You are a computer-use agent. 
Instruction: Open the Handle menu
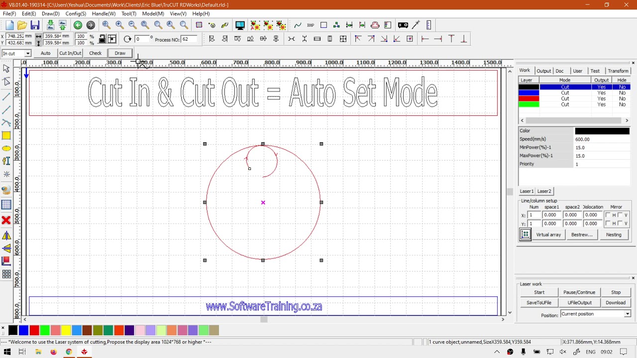tap(104, 14)
